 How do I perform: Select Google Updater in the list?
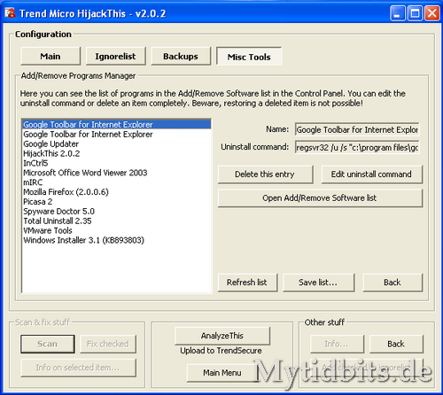[x=117, y=144]
